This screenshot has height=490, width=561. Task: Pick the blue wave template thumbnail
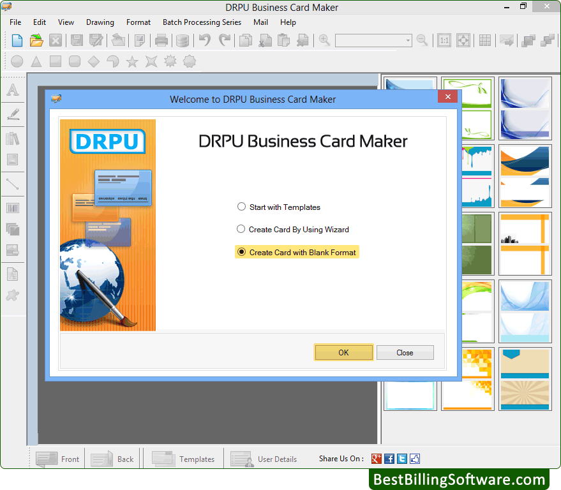525,108
